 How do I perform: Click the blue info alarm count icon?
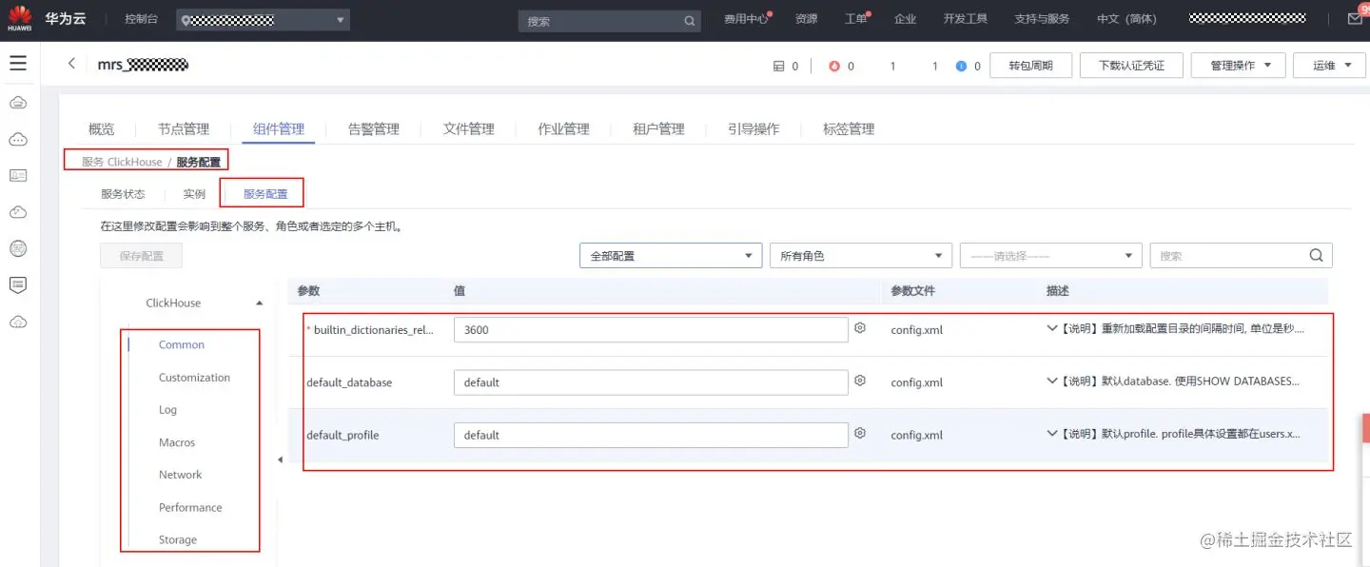pos(961,66)
